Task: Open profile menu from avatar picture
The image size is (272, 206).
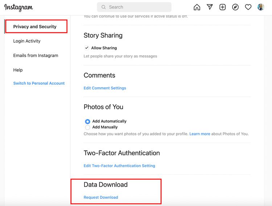Action: coord(261,7)
